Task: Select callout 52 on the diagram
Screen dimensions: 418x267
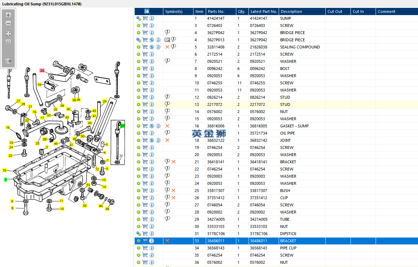Action: click(85, 206)
